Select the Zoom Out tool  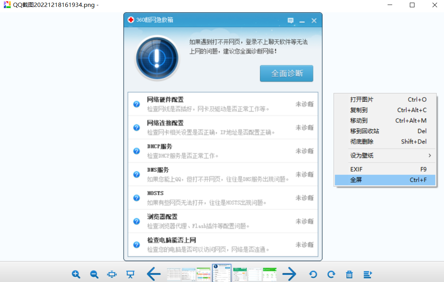tap(94, 274)
